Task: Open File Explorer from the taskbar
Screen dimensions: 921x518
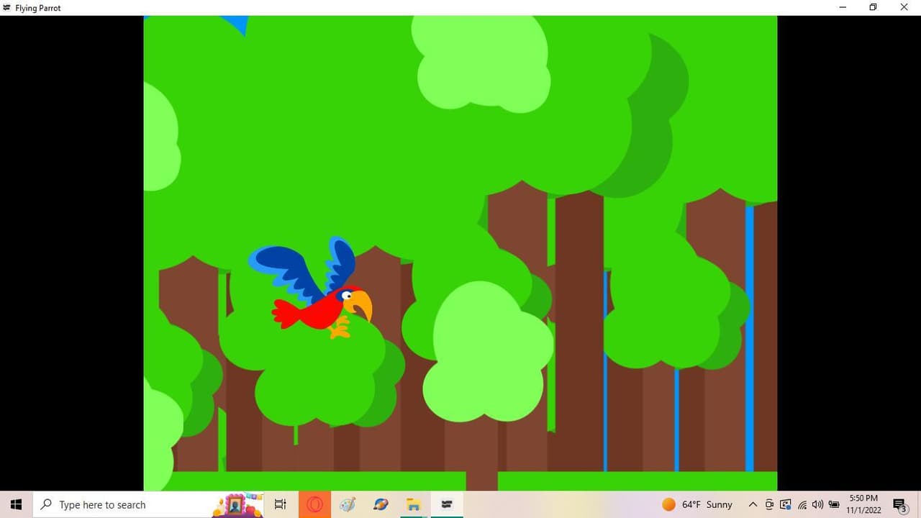Action: [414, 504]
